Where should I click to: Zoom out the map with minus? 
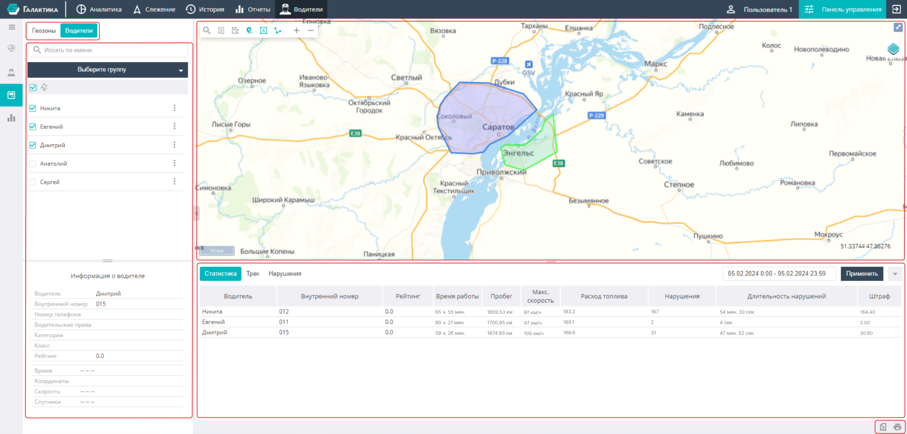coord(311,31)
